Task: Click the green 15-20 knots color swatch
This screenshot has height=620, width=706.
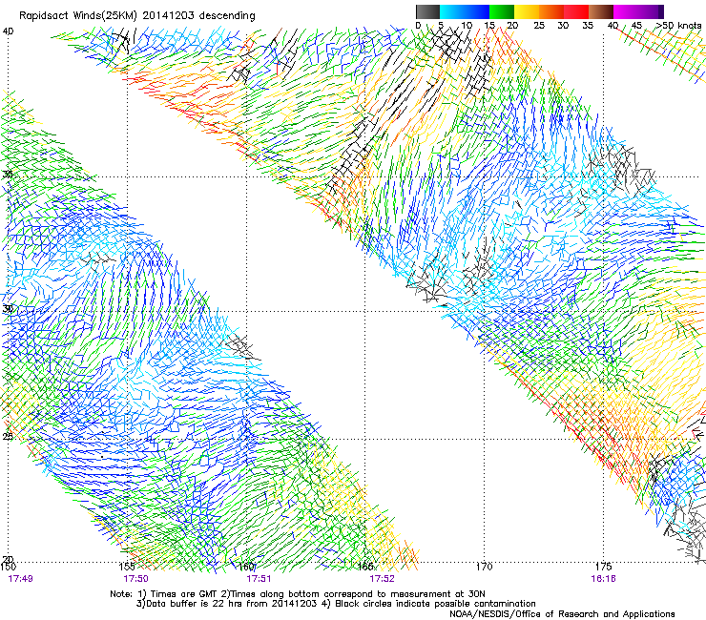Action: [x=502, y=11]
